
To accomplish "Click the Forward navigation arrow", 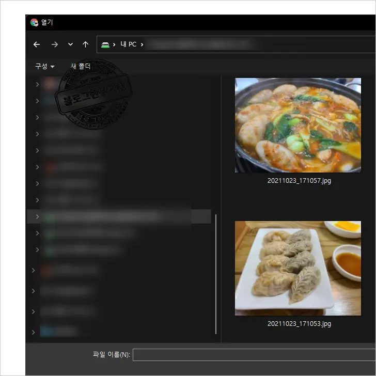I will (x=54, y=44).
